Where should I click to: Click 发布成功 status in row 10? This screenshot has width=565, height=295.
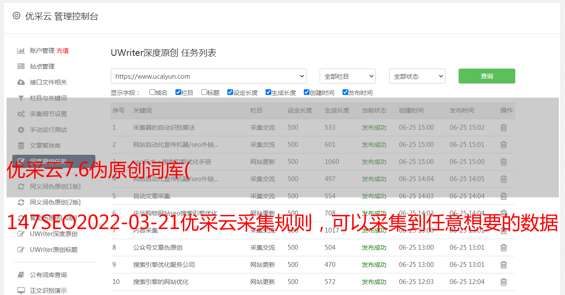(x=374, y=282)
